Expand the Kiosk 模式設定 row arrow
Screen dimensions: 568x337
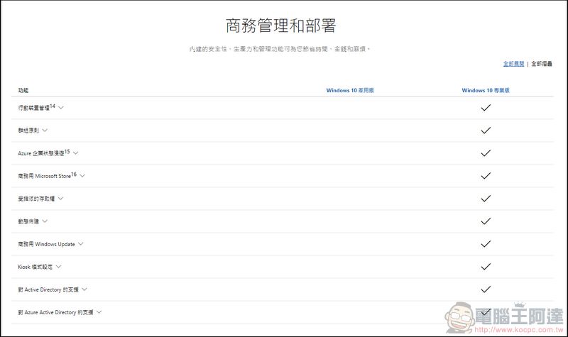[x=58, y=267]
